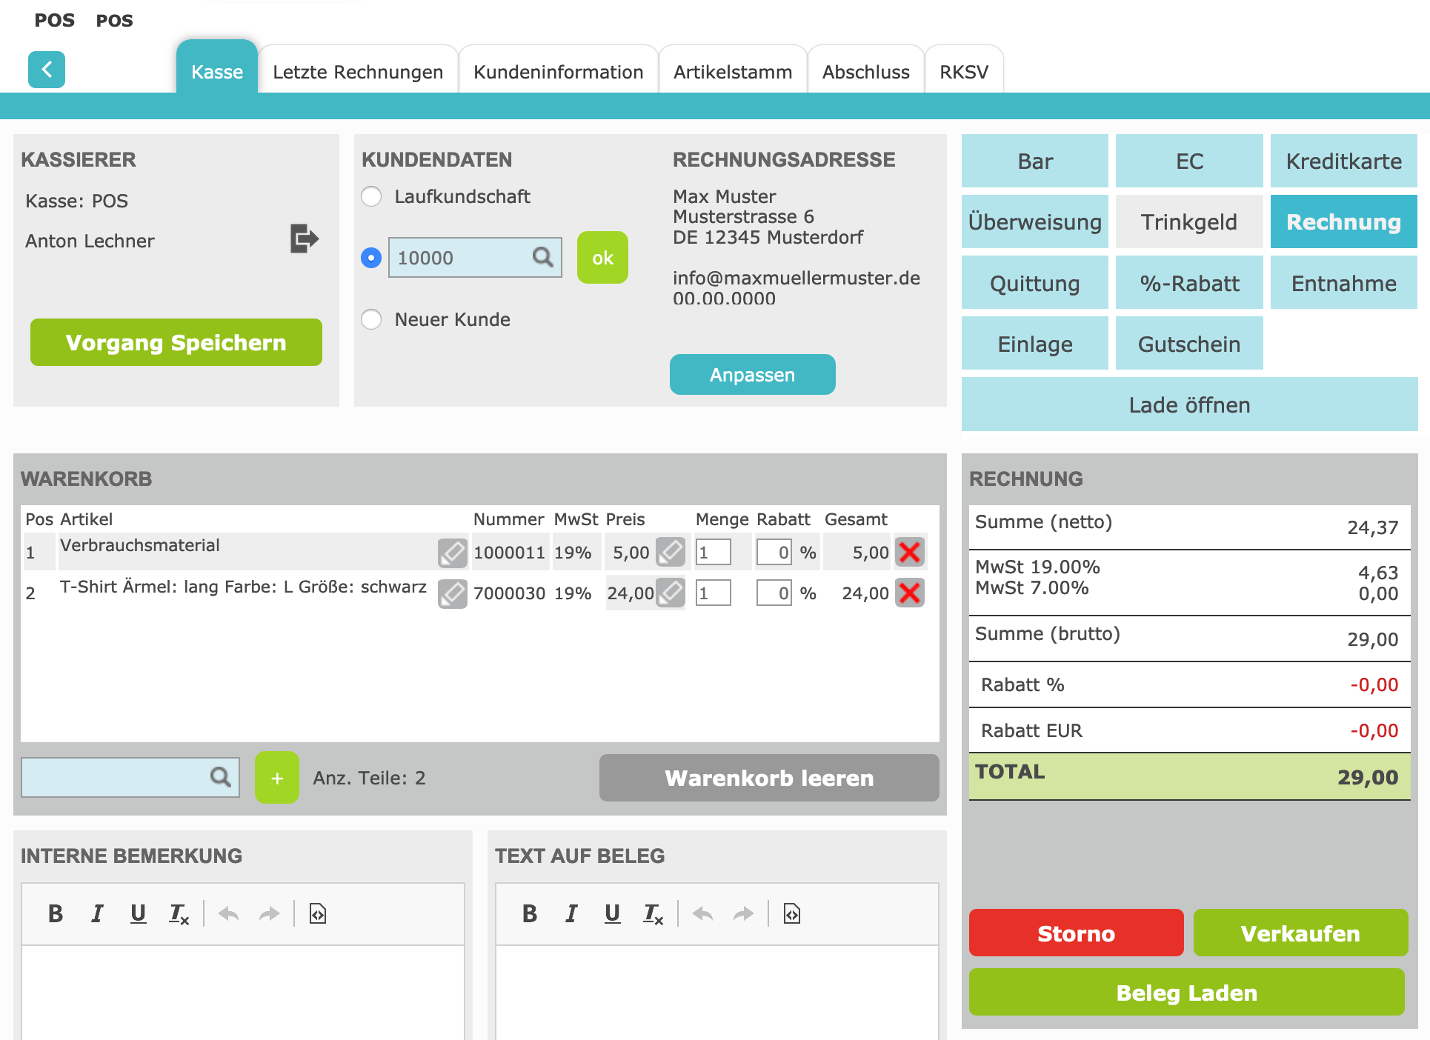Choose Kreditkarte payment method
This screenshot has width=1430, height=1040.
click(1343, 161)
